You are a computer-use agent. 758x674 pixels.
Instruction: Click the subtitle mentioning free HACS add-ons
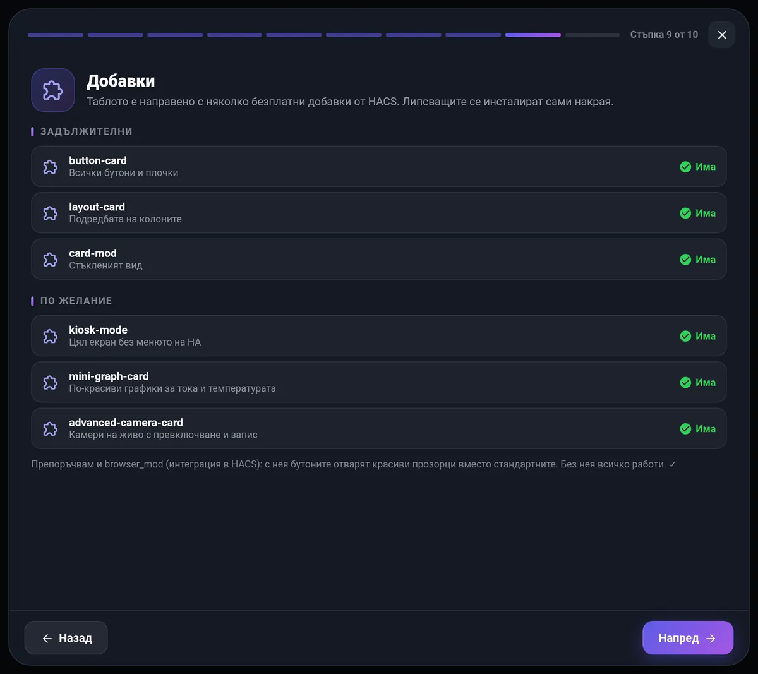[350, 102]
